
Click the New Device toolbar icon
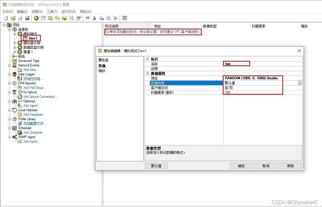(x=43, y=18)
